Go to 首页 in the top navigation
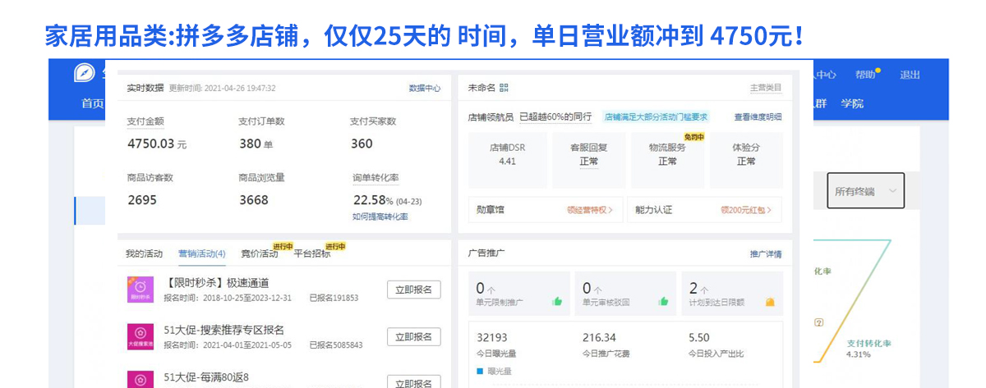This screenshot has width=986, height=388. click(x=92, y=103)
